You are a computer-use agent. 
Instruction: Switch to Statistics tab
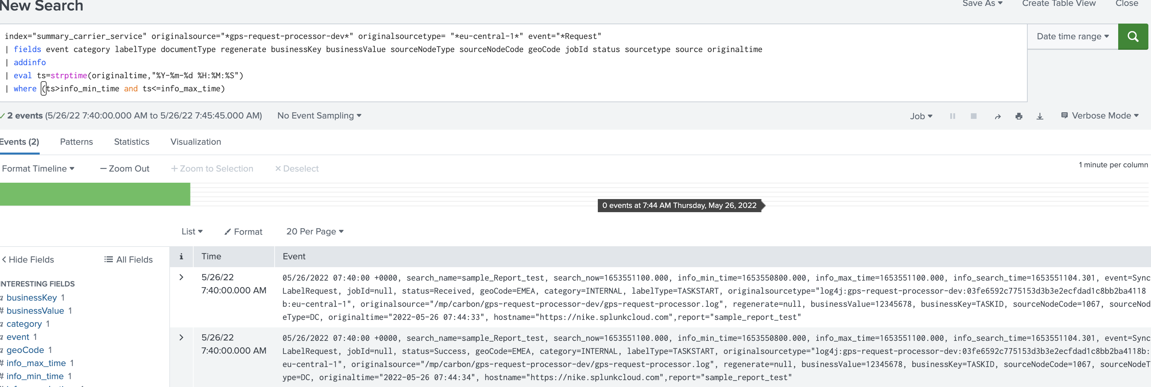click(x=131, y=142)
